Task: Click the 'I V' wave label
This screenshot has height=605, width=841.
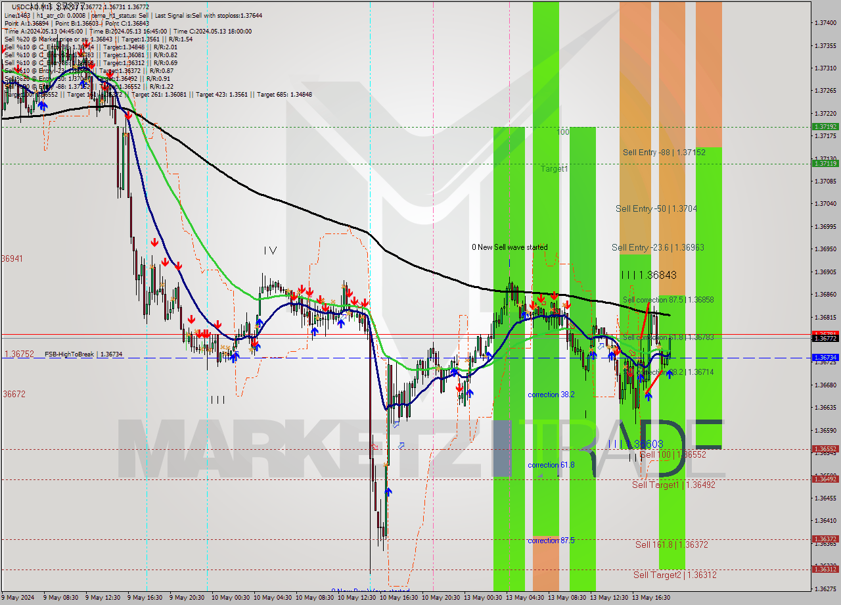Action: (x=270, y=251)
